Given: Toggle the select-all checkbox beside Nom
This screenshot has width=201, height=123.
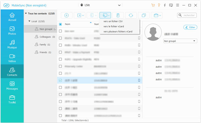Looking at the screenshot, I should [x=60, y=24].
